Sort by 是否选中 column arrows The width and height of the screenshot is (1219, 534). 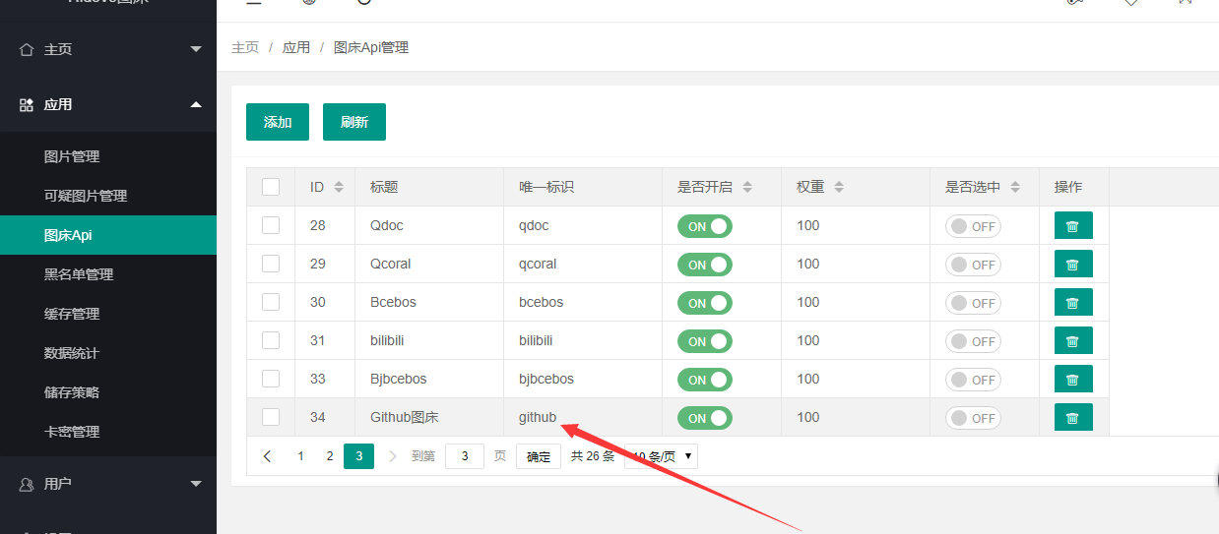click(x=1015, y=187)
